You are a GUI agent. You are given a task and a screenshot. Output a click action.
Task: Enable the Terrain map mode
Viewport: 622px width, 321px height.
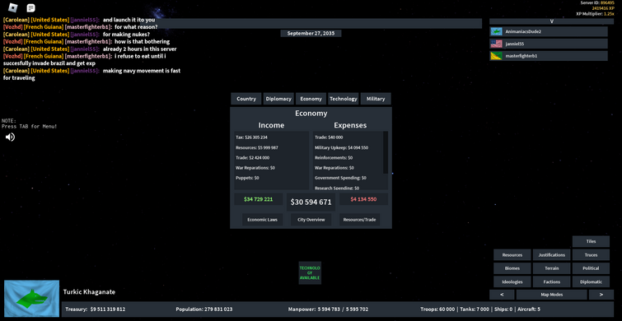pos(551,268)
